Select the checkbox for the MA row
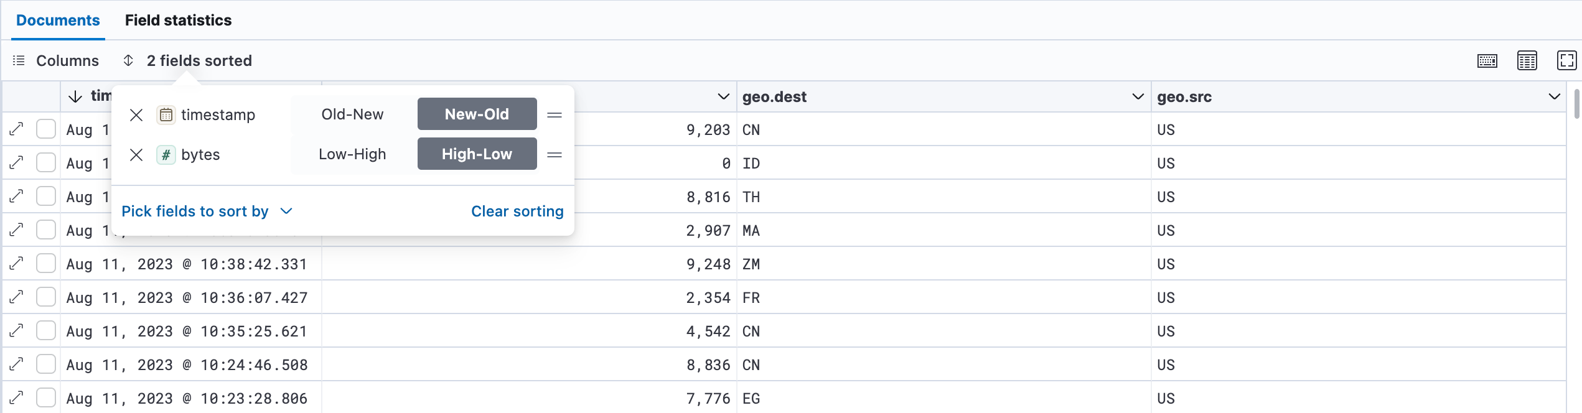The width and height of the screenshot is (1582, 413). tap(46, 230)
